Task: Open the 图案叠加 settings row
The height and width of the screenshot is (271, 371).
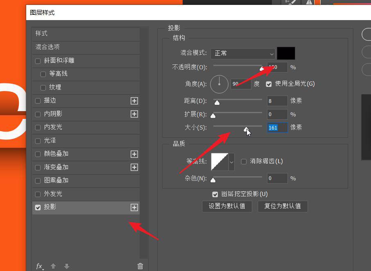Action: [86, 180]
